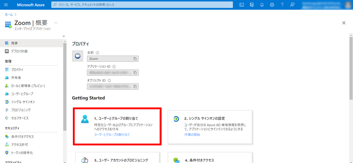Copy the オブジェクト ID value
Screen dimensions: 353x163
135,86
